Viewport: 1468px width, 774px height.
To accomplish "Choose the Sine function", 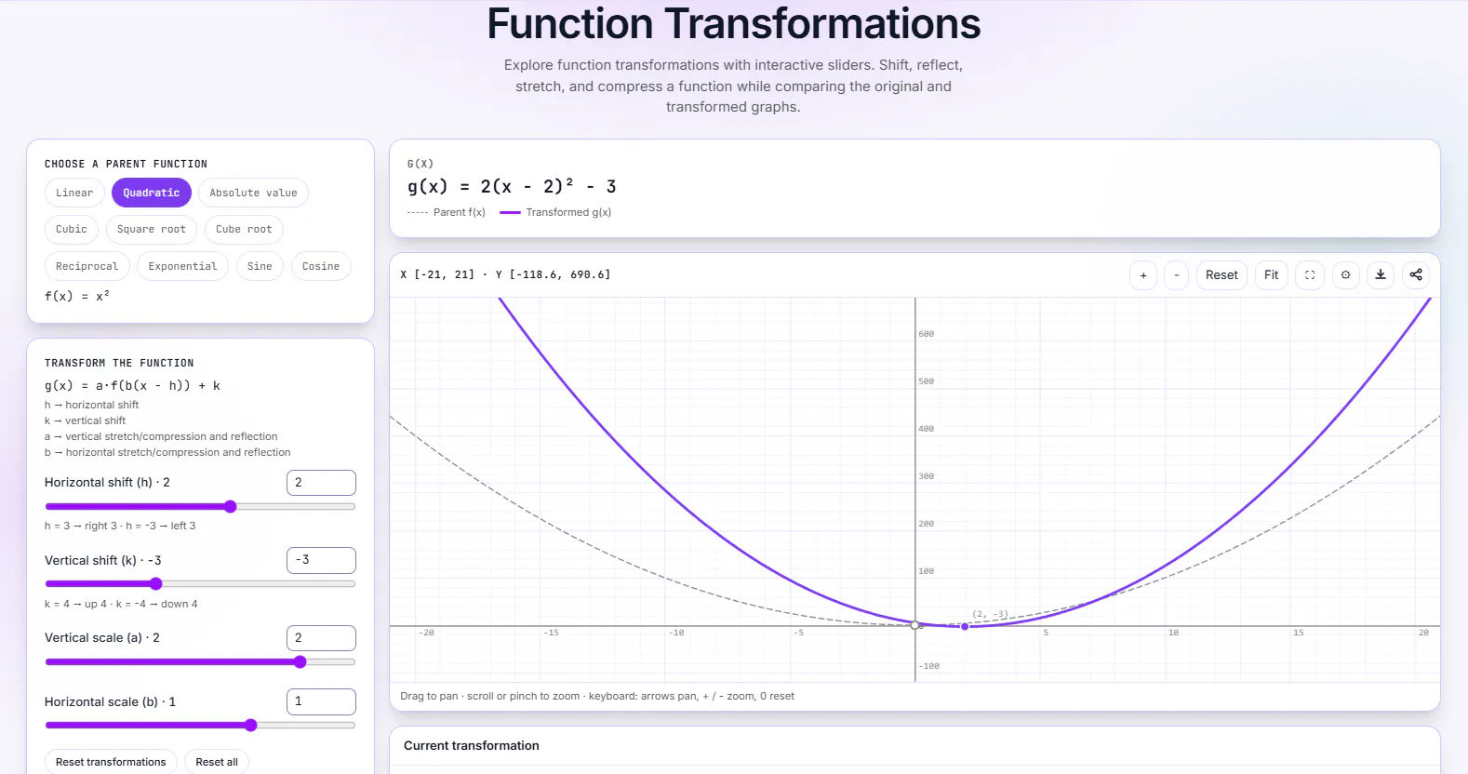I will (x=260, y=266).
